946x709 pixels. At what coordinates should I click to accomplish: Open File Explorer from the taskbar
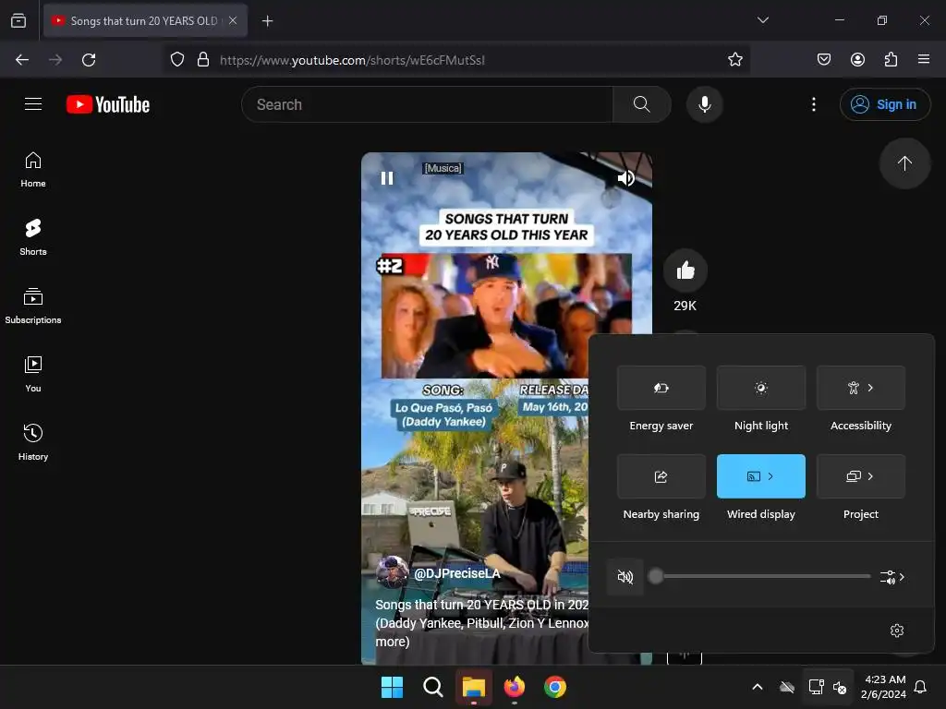click(x=474, y=687)
